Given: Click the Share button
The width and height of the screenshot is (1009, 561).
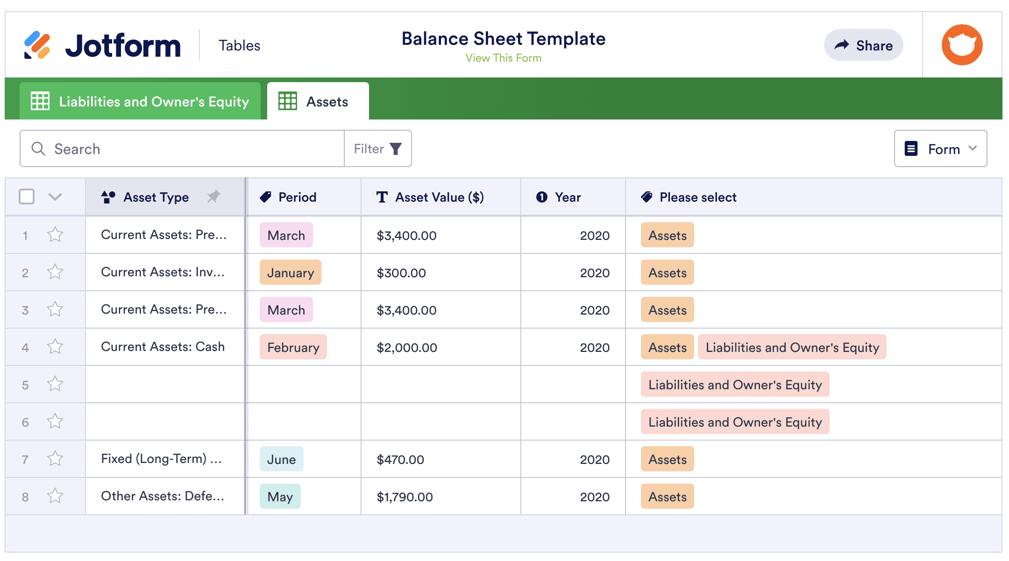Looking at the screenshot, I should coord(863,45).
